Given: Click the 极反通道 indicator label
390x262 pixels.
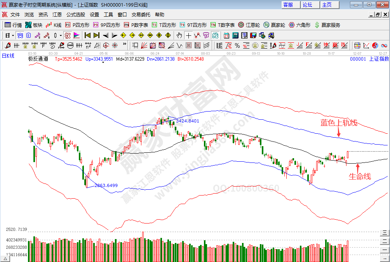Looking at the screenshot, I should point(38,59).
